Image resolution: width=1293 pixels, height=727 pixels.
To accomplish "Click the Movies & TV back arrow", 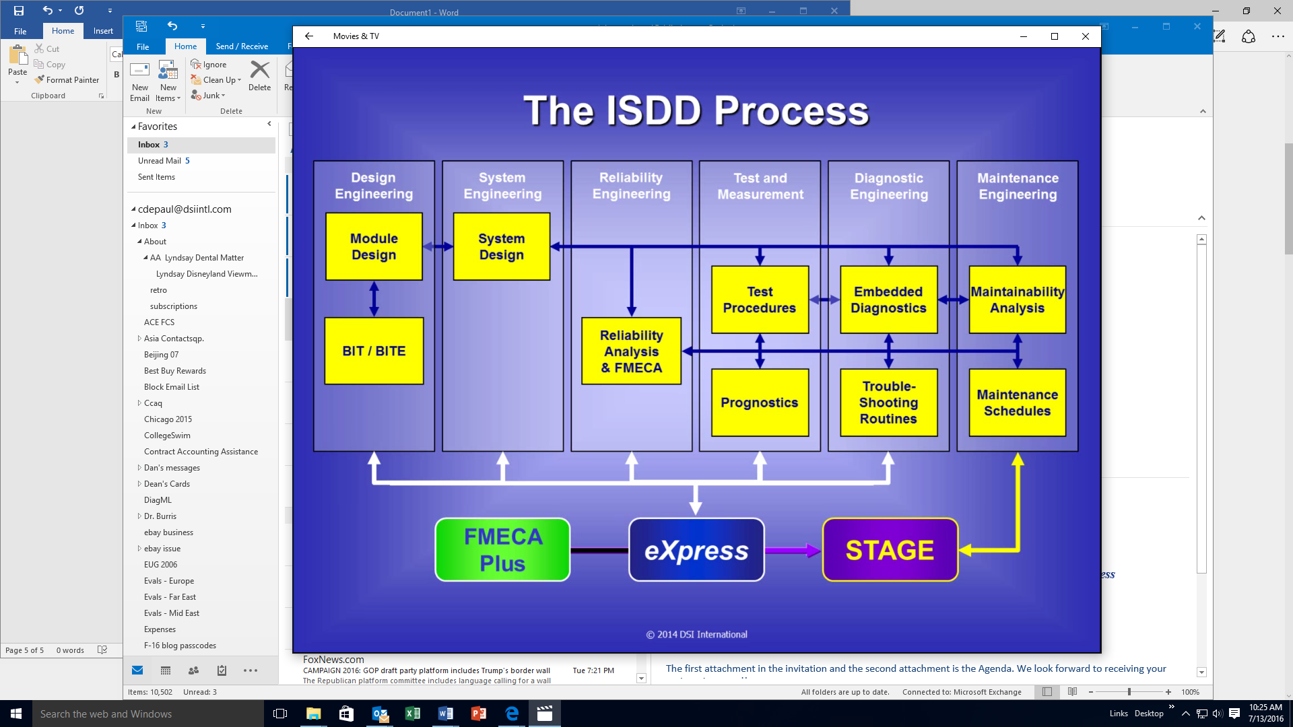I will tap(309, 36).
